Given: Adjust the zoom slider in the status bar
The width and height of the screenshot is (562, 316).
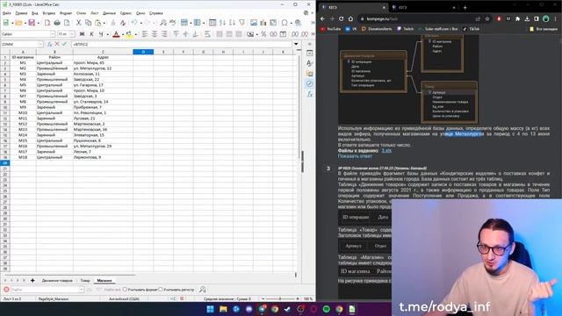Looking at the screenshot, I should pos(280,298).
